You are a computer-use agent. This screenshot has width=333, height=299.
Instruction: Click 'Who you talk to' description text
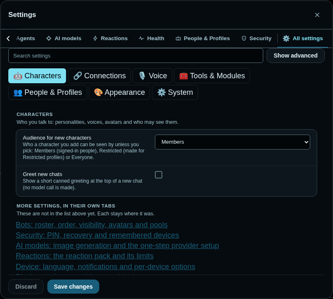pos(98,122)
